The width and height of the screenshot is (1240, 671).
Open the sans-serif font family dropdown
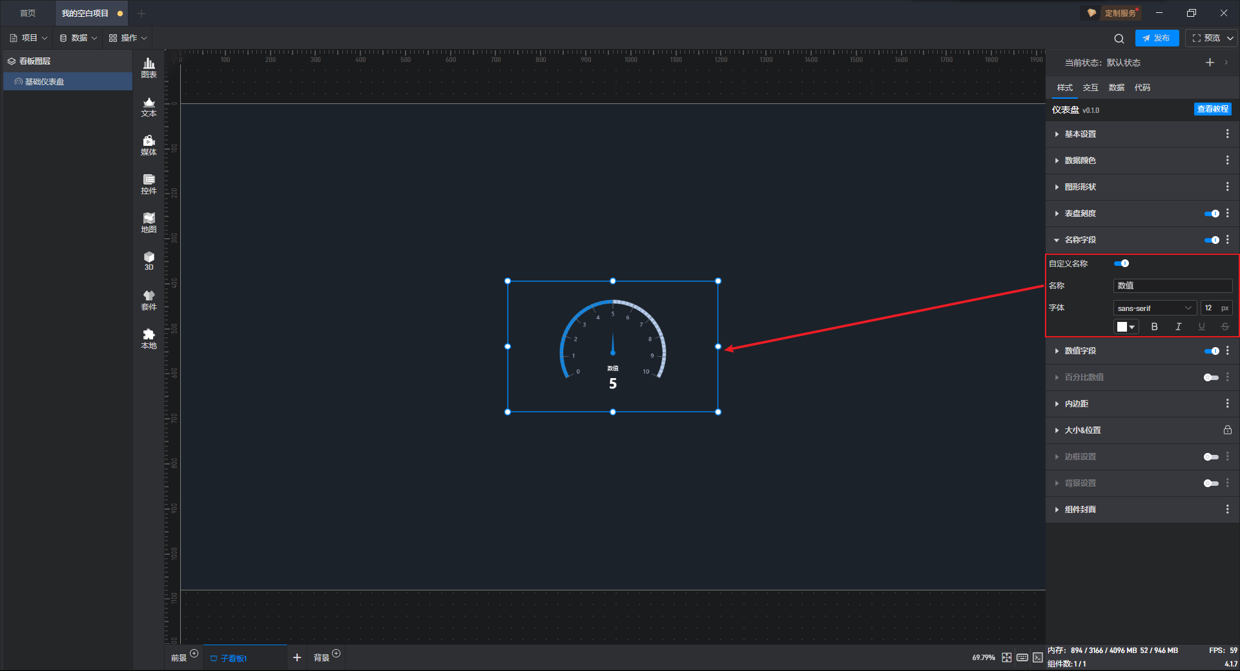[x=1155, y=308]
